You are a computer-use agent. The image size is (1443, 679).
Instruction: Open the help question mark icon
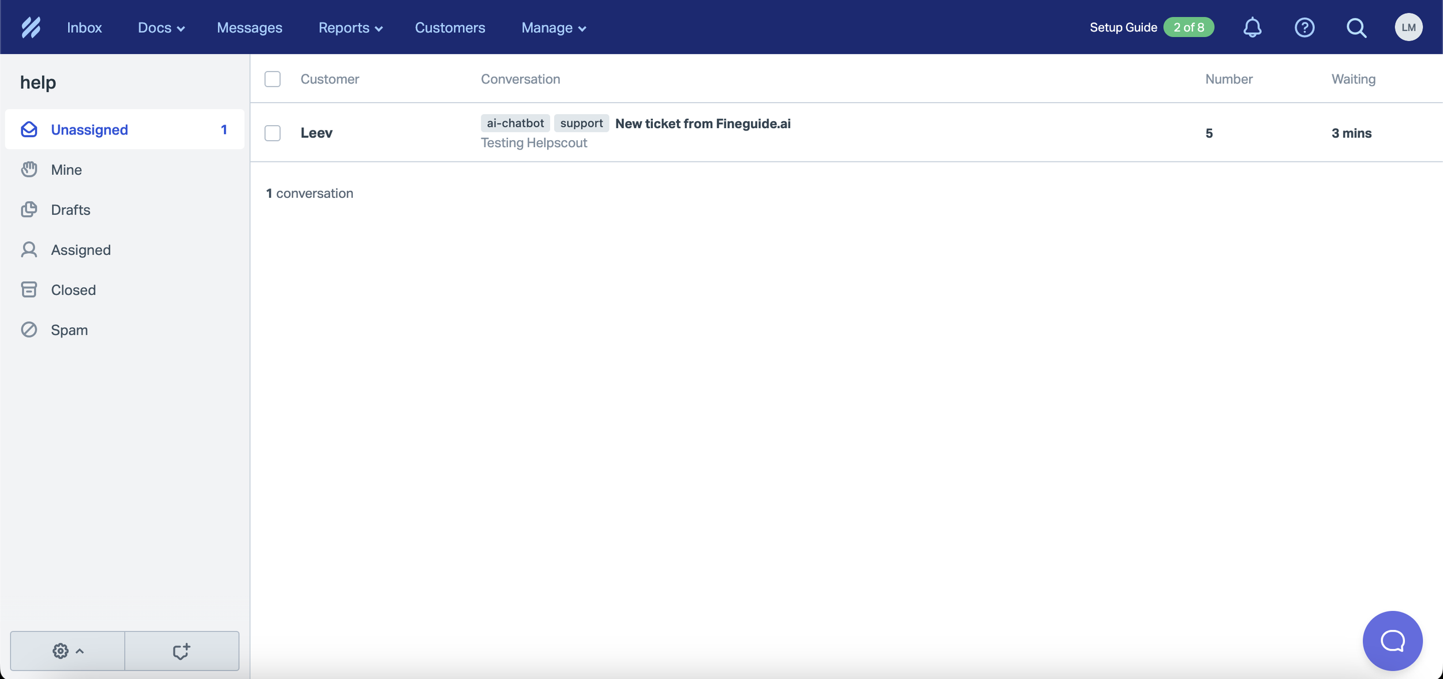click(1304, 27)
